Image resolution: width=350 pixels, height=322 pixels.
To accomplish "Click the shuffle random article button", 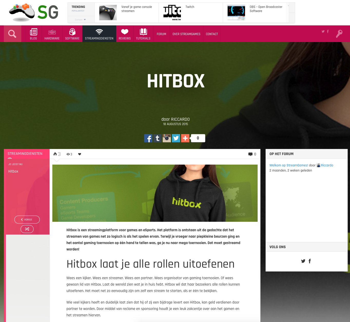I will (27, 229).
